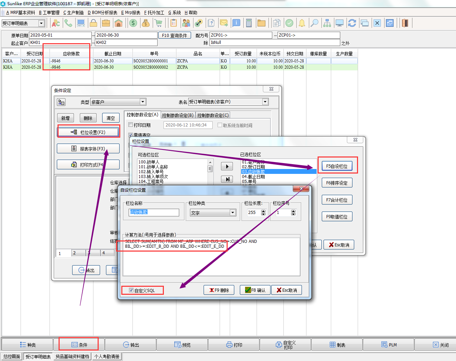Launch the calculator toolbar icon
This screenshot has width=456, height=361.
[249, 23]
